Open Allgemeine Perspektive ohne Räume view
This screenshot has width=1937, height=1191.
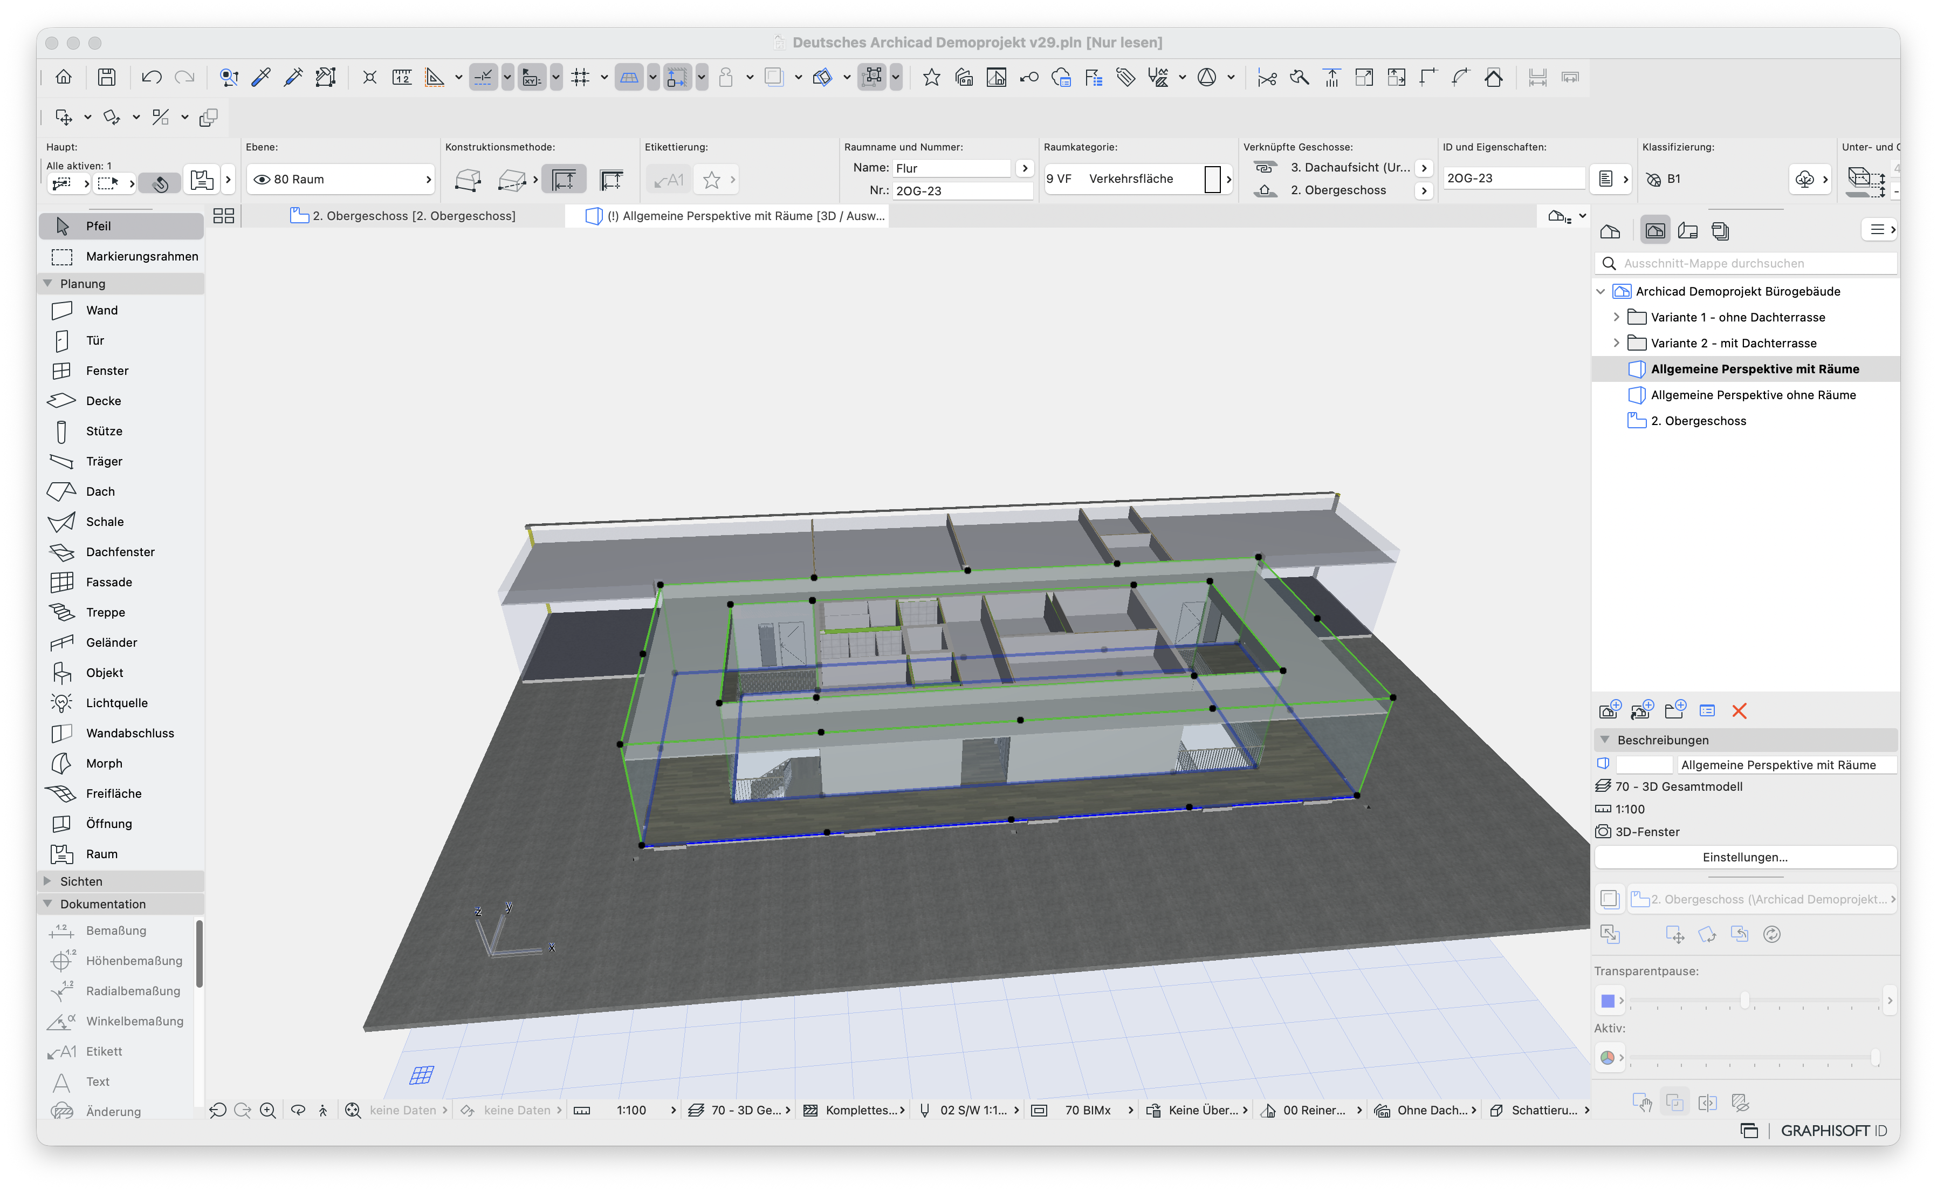pyautogui.click(x=1753, y=395)
